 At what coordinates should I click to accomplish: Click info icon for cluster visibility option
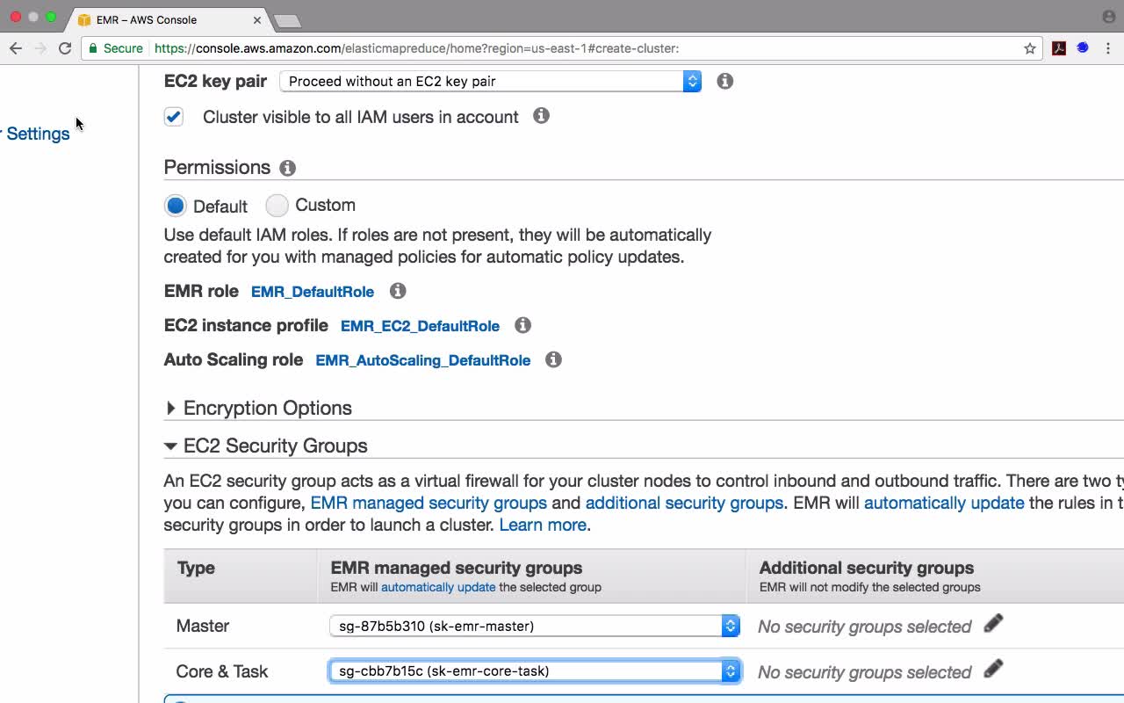click(541, 116)
